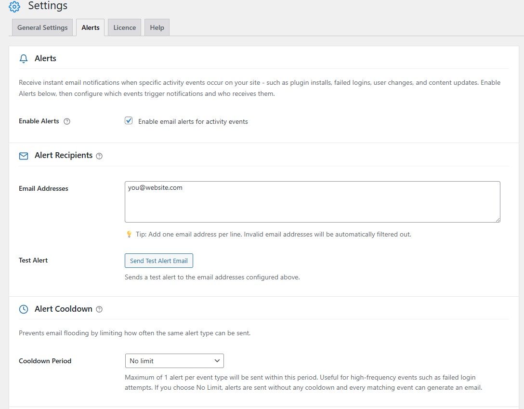524x409 pixels.
Task: Grab the textarea resize handle
Action: (498, 220)
